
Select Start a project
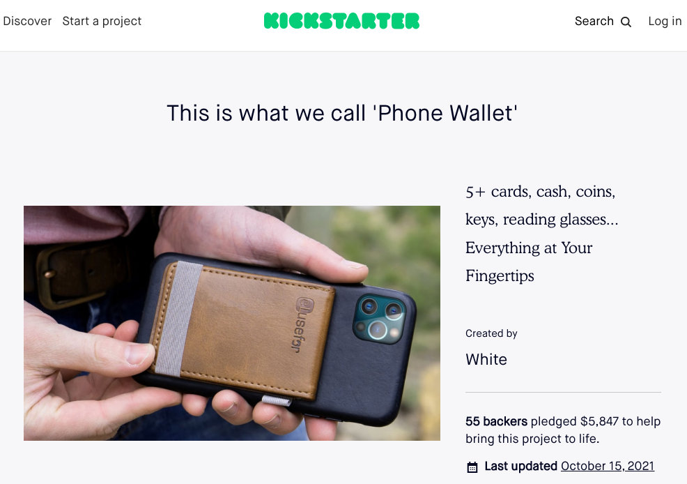click(102, 21)
